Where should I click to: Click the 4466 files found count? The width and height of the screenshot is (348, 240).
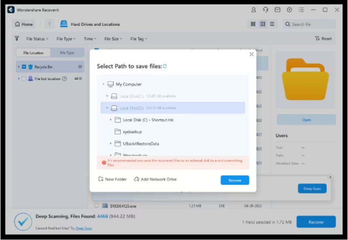102,216
